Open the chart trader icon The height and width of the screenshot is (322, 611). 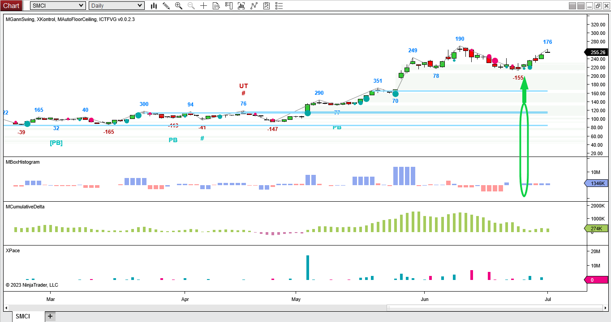coord(229,6)
